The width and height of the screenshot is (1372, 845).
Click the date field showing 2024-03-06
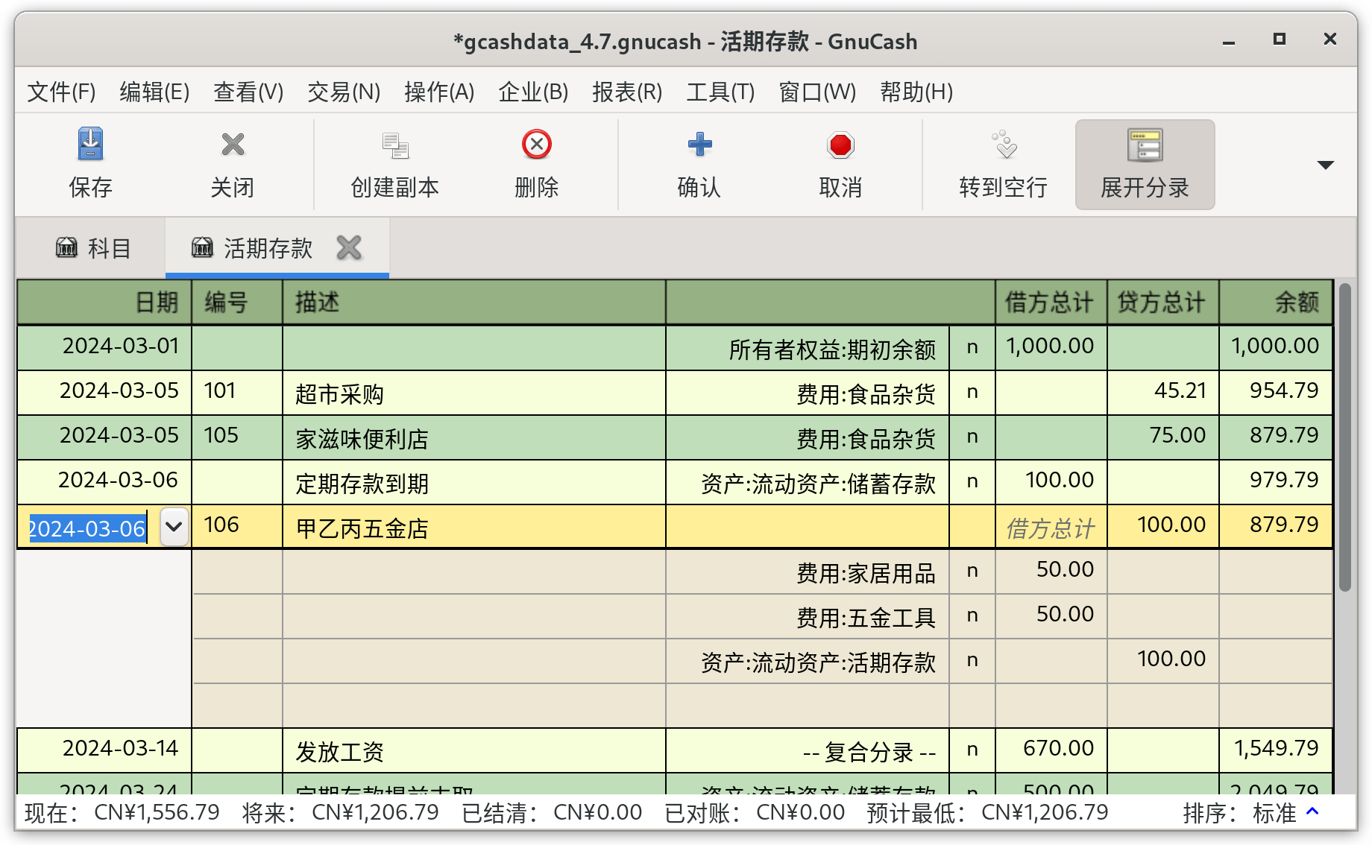pos(88,528)
